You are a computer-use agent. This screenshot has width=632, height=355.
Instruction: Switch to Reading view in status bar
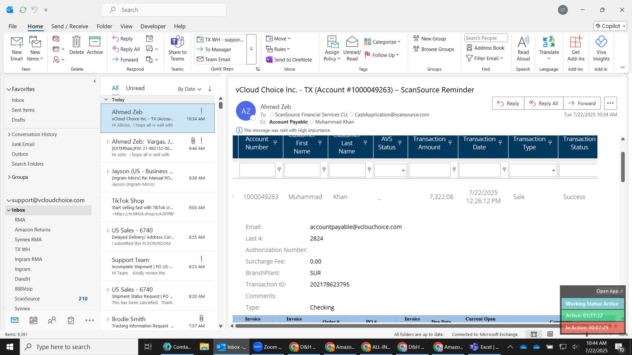[x=550, y=334]
